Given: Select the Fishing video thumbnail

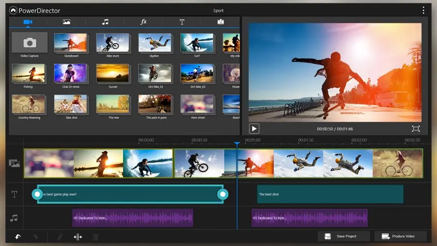Looking at the screenshot, I should [x=29, y=73].
